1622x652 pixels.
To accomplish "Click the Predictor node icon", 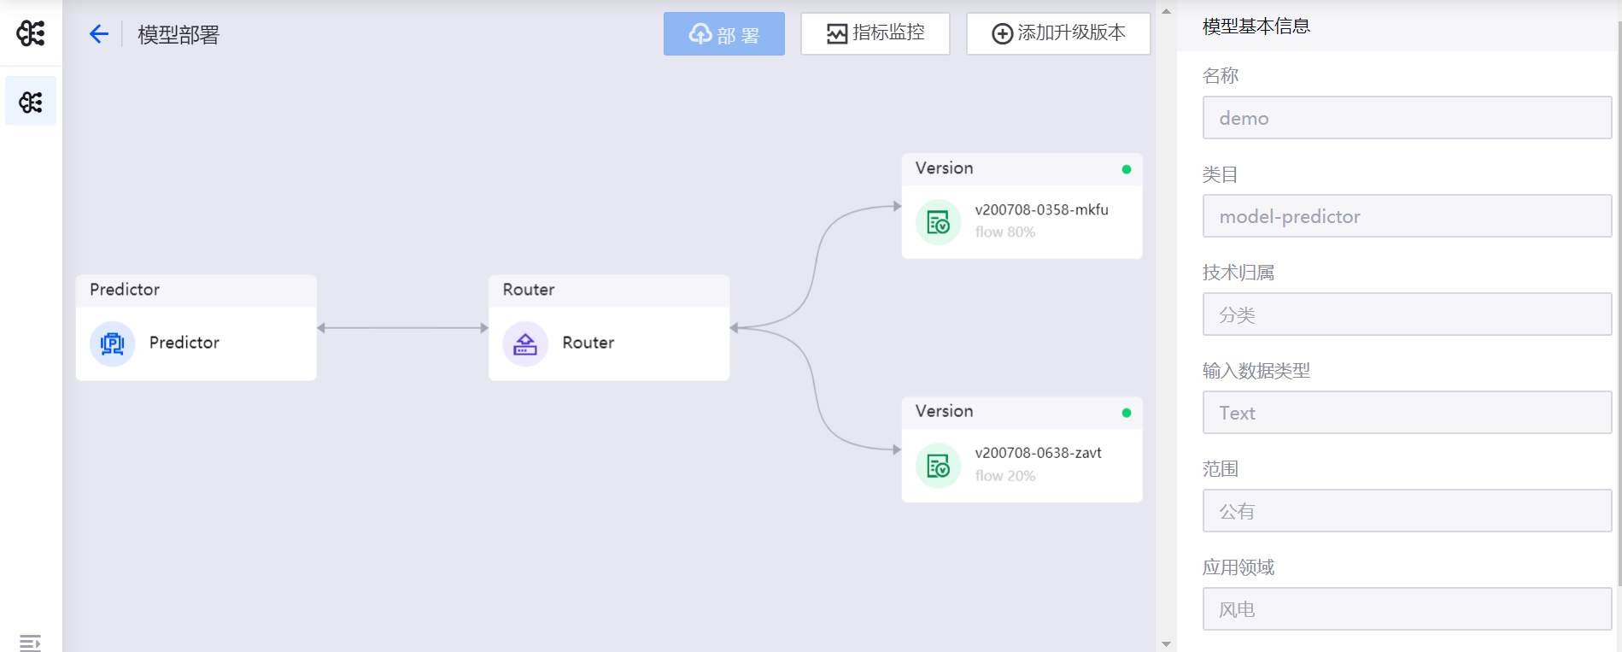I will coord(113,344).
